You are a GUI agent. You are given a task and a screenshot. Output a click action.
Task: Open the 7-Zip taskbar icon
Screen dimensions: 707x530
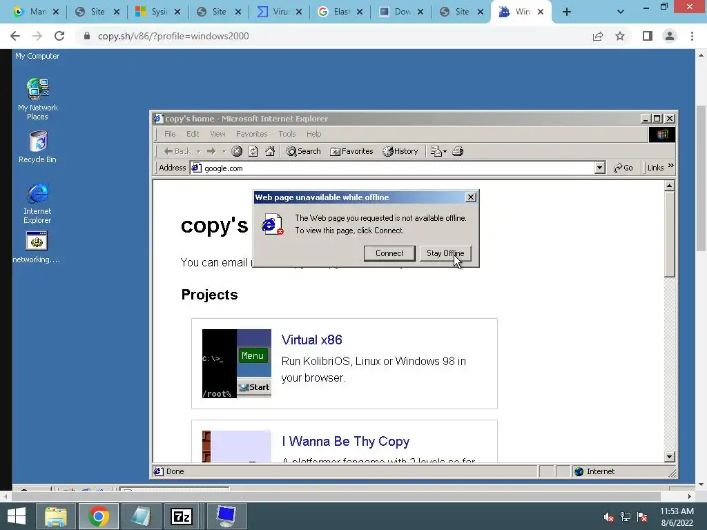[x=182, y=516]
